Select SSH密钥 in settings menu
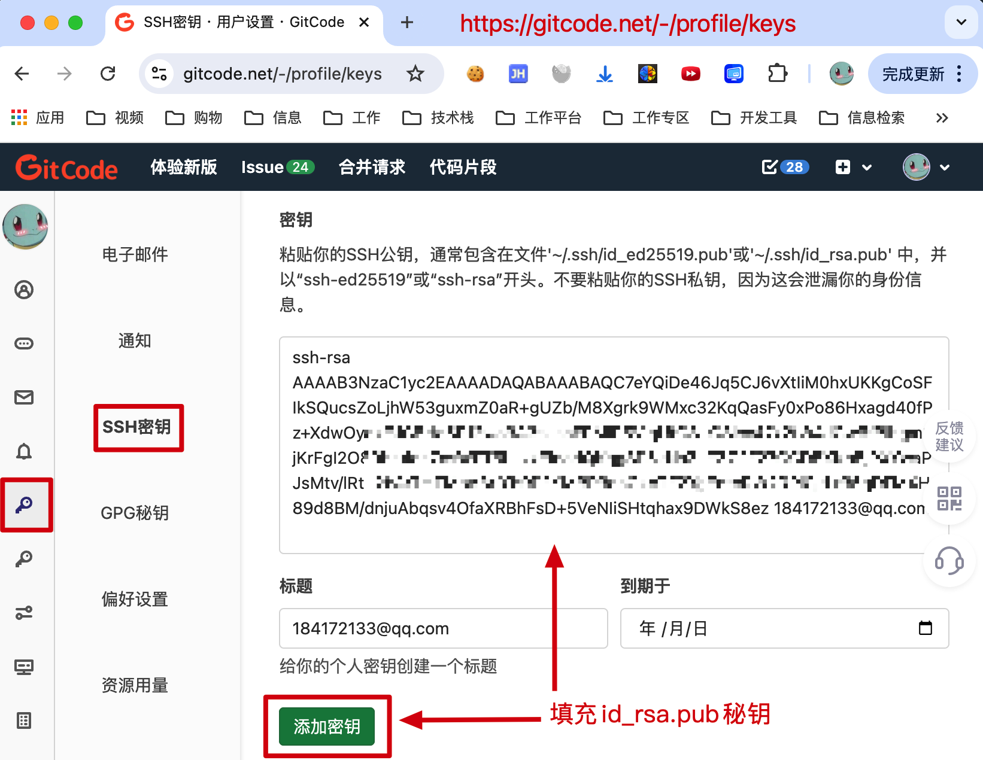 point(136,427)
